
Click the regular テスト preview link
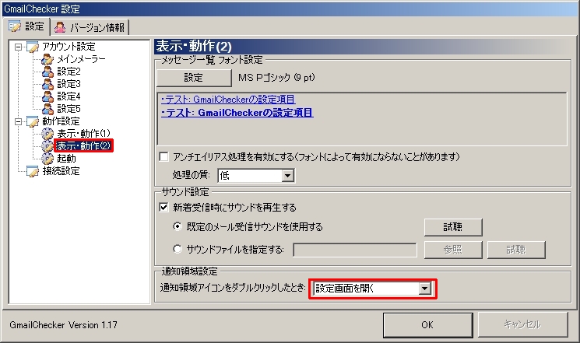[x=228, y=100]
